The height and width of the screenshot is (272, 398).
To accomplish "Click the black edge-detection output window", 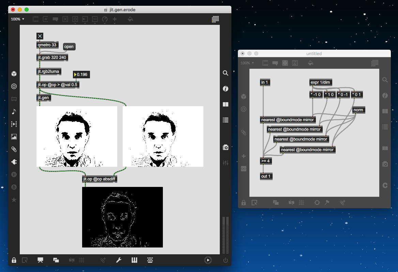I will point(122,217).
